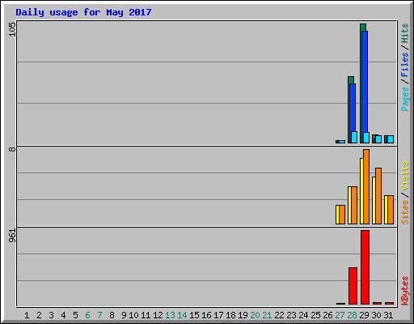Click the day '29' axis label
Image resolution: width=414 pixels, height=324 pixels.
coord(364,315)
